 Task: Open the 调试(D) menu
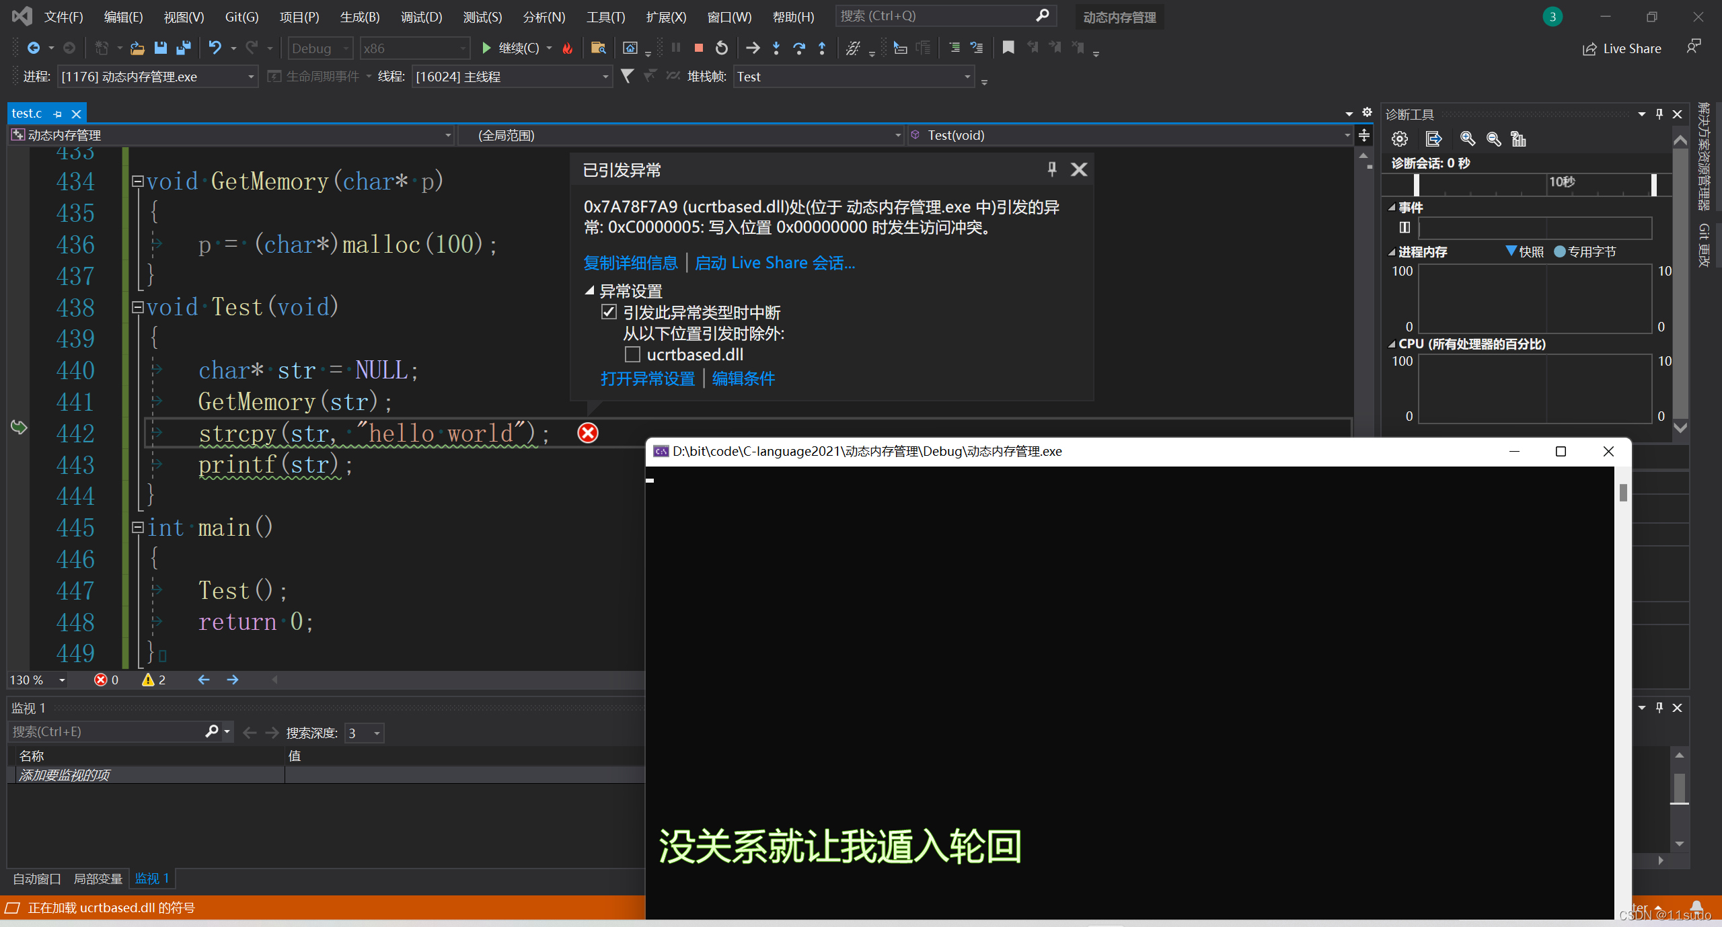pos(421,17)
